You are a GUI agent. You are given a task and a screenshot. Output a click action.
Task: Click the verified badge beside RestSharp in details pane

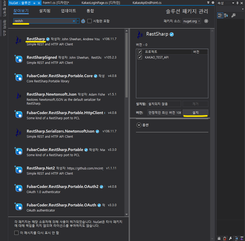(172, 34)
